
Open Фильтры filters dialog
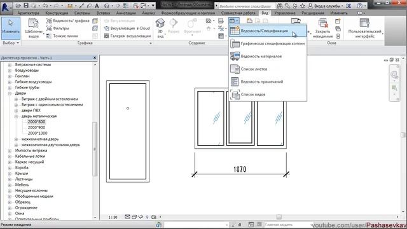point(58,28)
